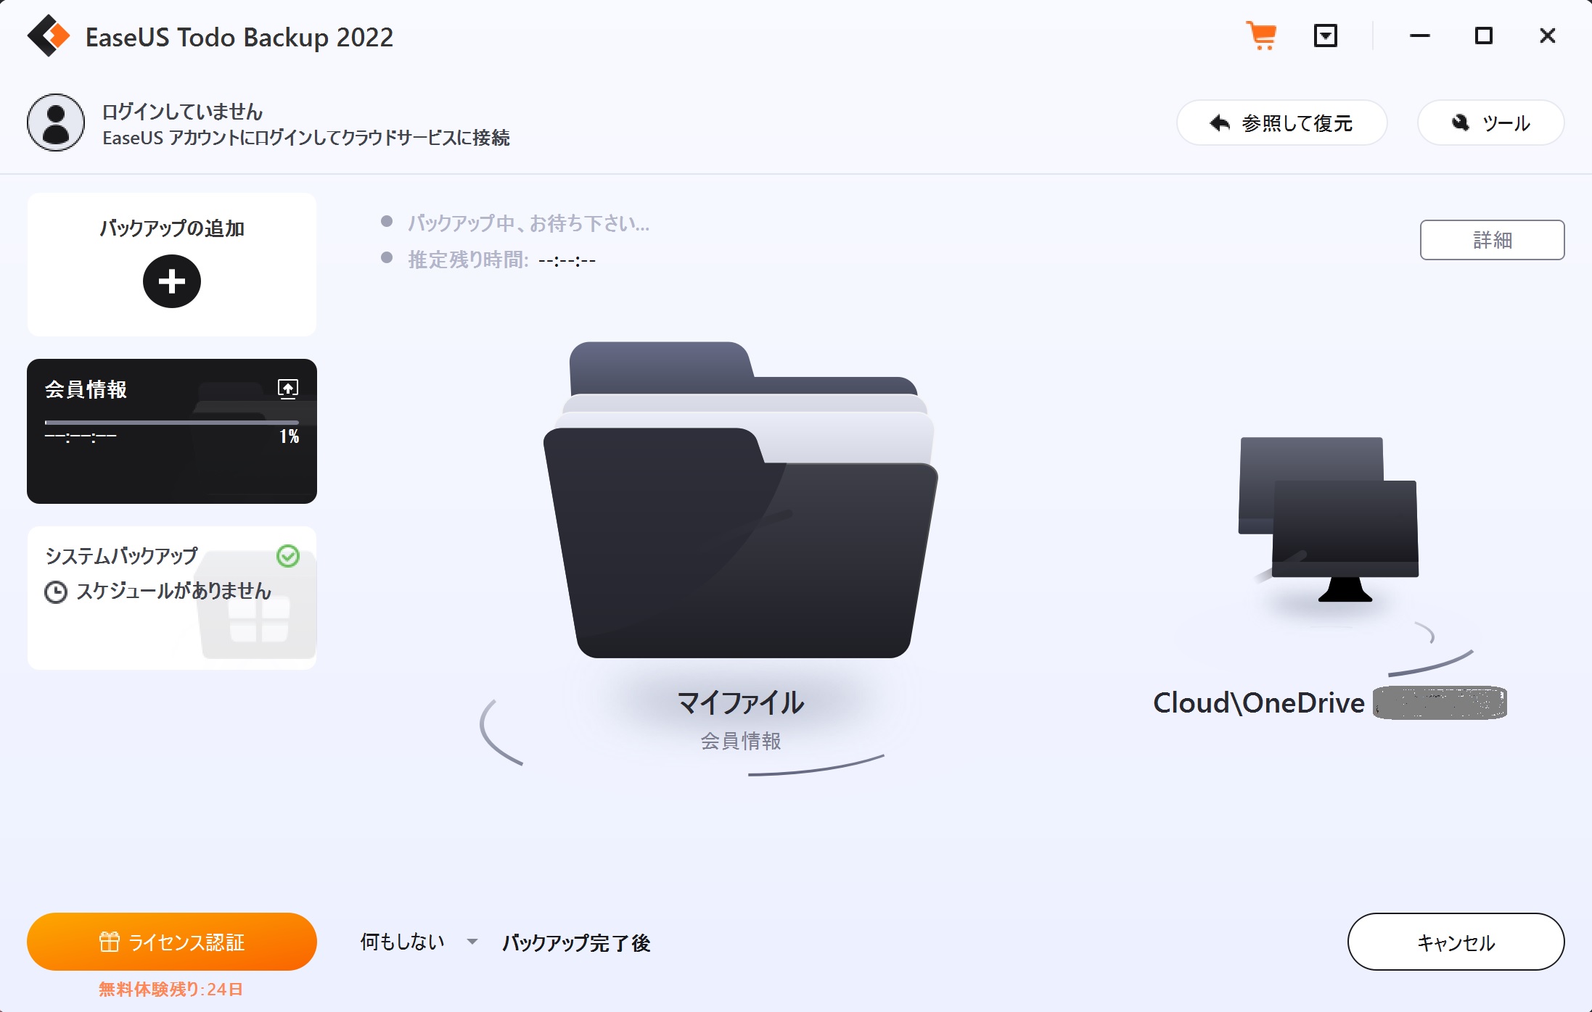This screenshot has width=1592, height=1012.
Task: Select the システムバックアップ task card
Action: (172, 597)
